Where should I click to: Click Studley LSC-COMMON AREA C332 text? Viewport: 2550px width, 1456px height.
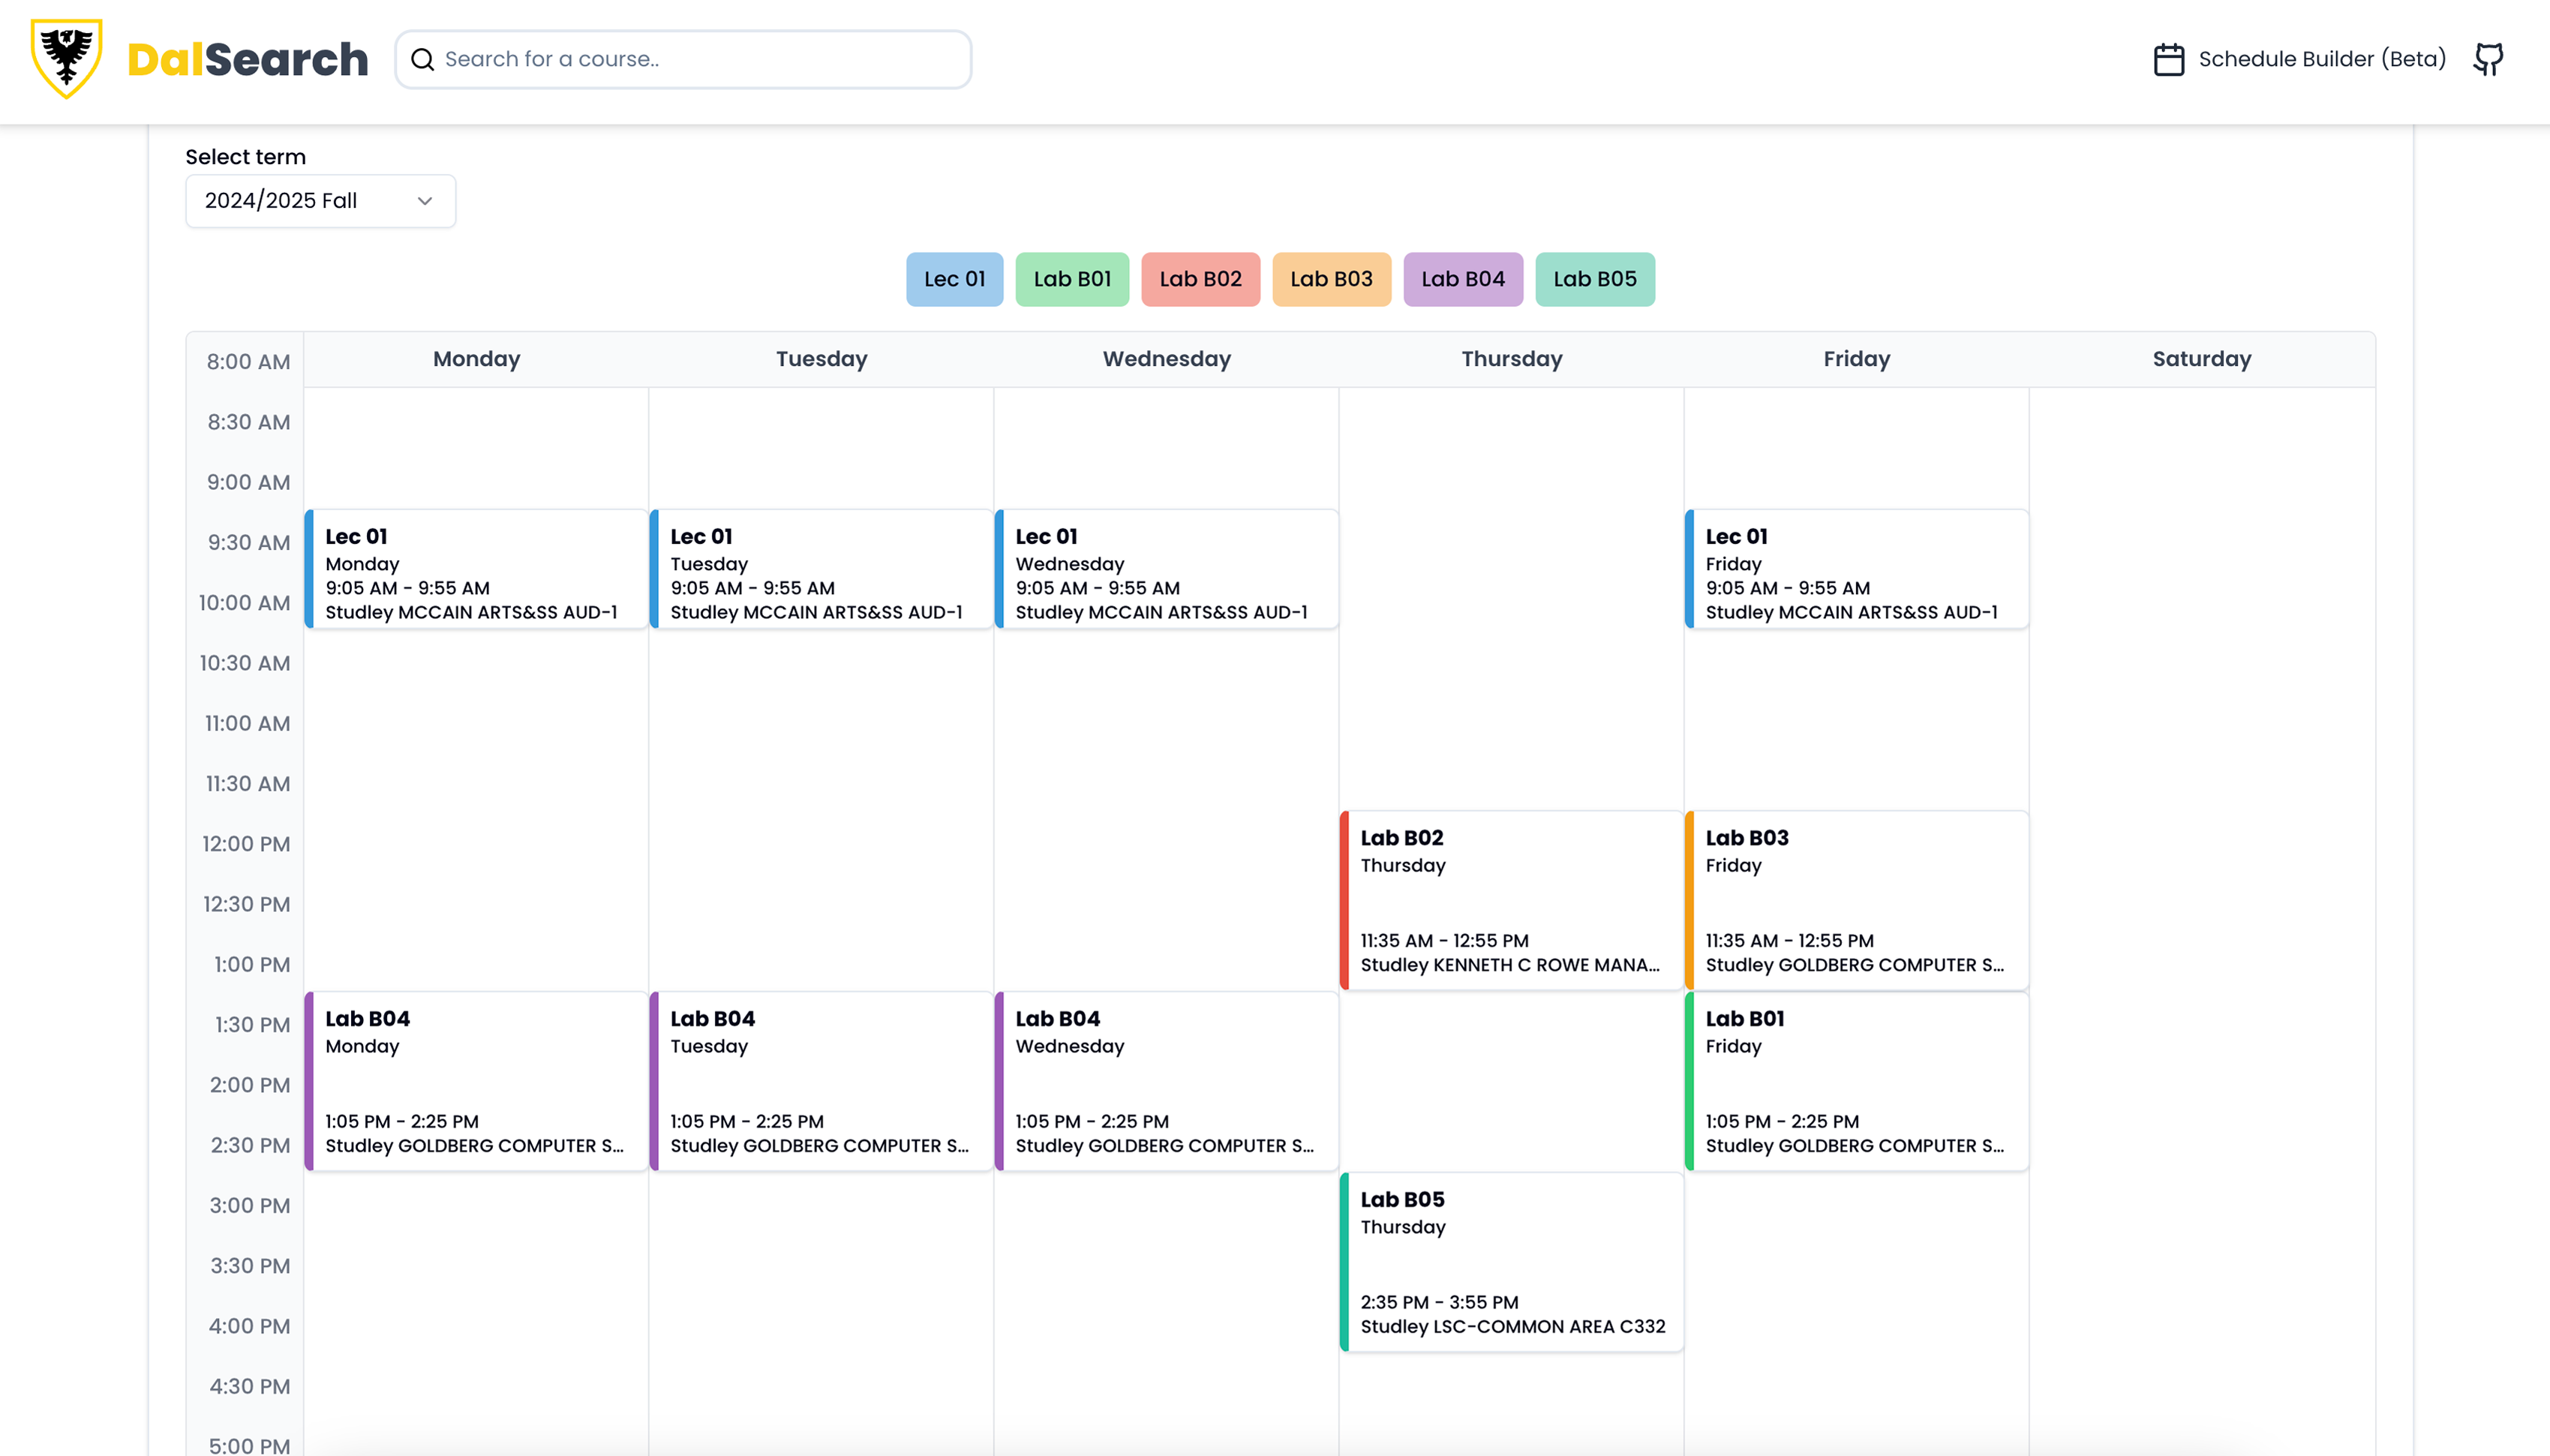(x=1512, y=1327)
